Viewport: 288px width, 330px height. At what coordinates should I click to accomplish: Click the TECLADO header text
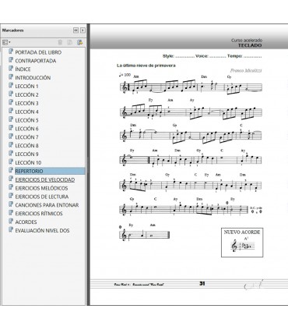250,45
